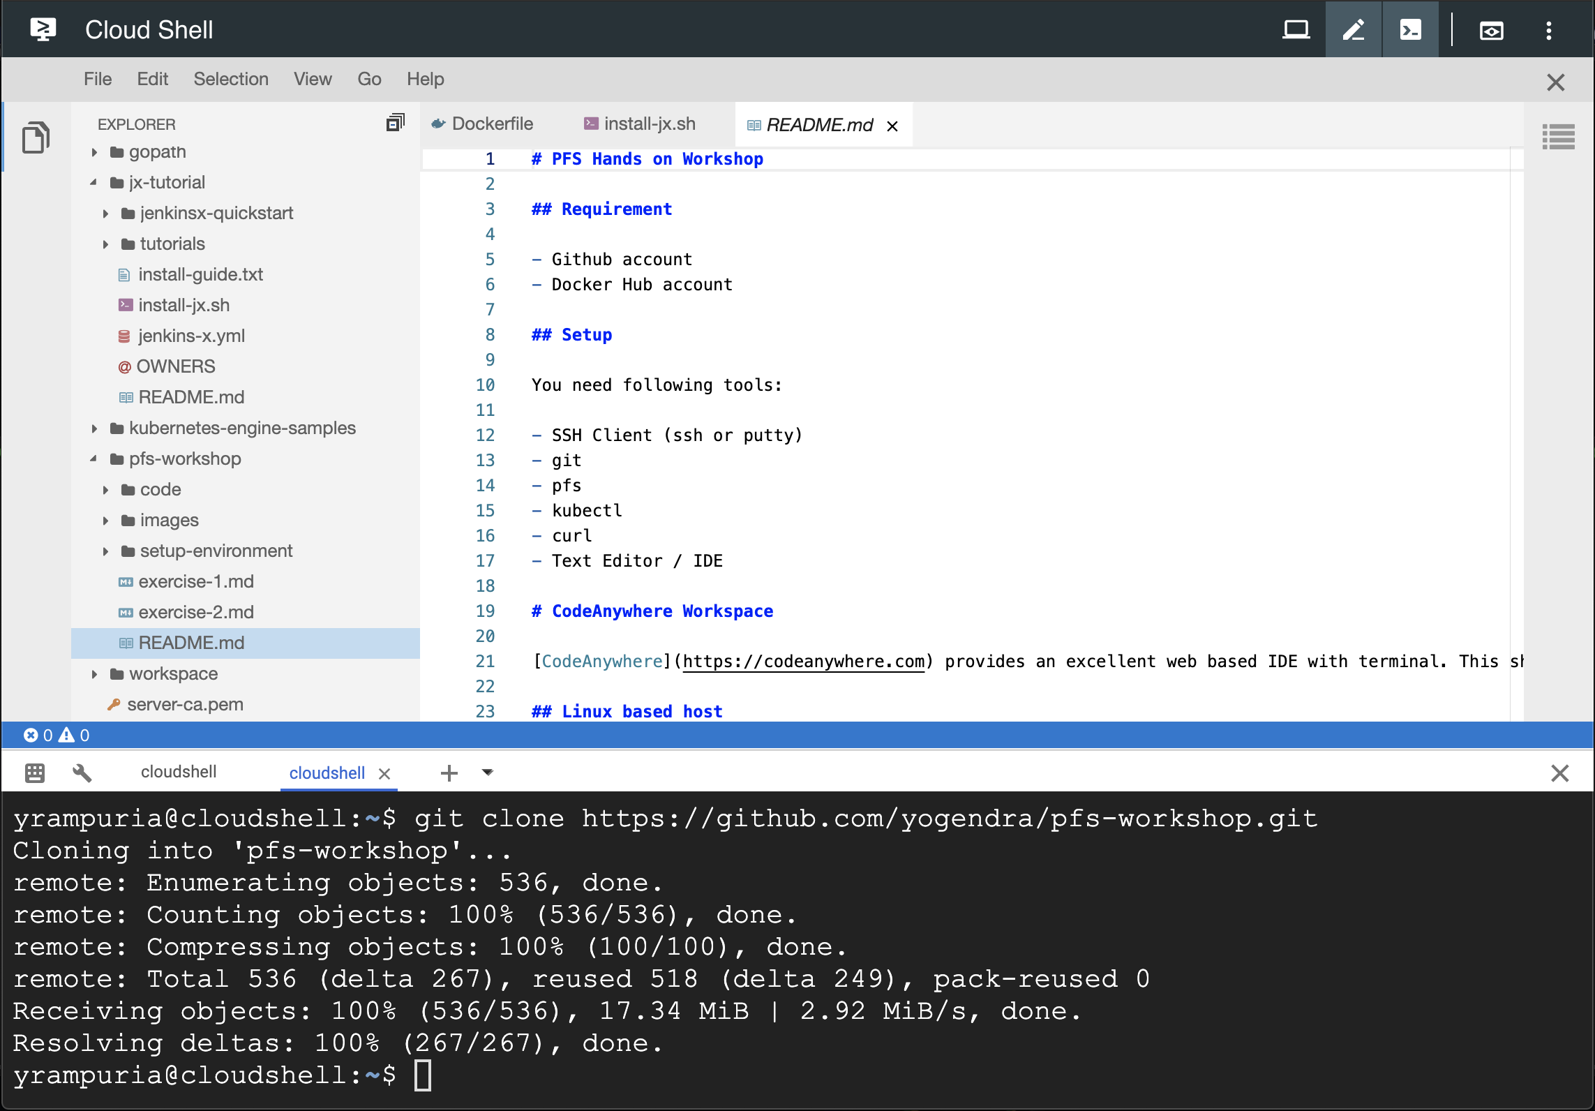Expand the kubernetes-engine-samples folder
Image resolution: width=1595 pixels, height=1111 pixels.
tap(94, 428)
